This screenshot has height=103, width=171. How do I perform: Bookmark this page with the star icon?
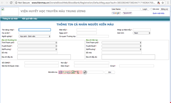tap(163, 3)
